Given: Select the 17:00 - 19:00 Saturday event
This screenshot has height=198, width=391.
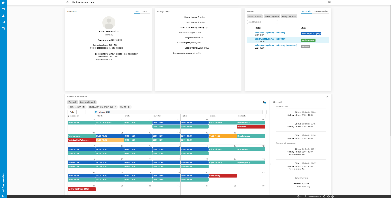Looking at the screenshot, I should tap(223, 136).
